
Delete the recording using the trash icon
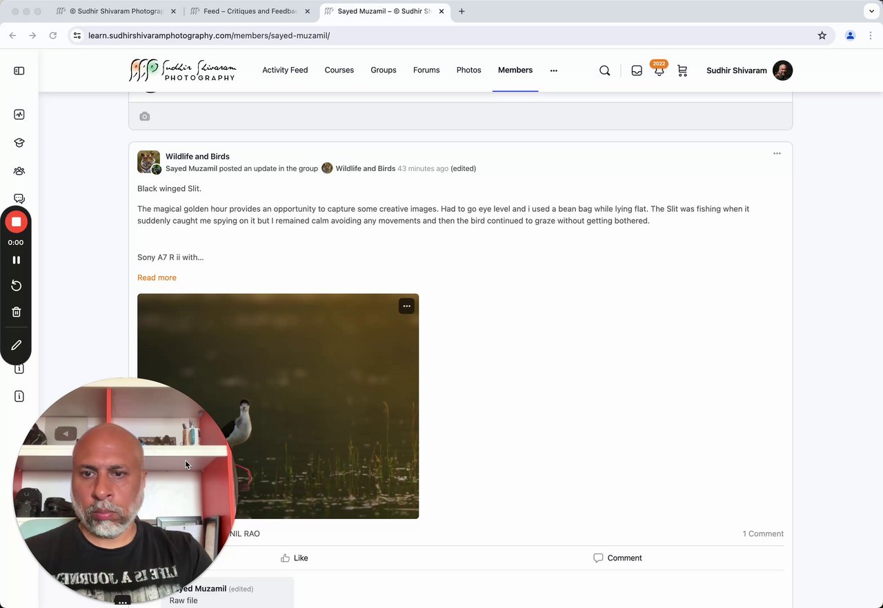(16, 312)
